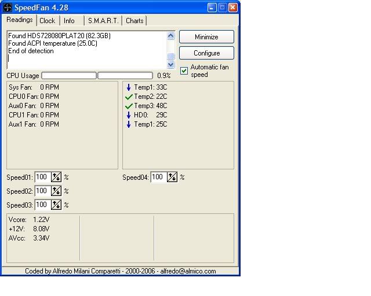Screen dimensions: 371x296
Task: Click the 'AVcc: 3.34V' reading
Action: [29, 238]
